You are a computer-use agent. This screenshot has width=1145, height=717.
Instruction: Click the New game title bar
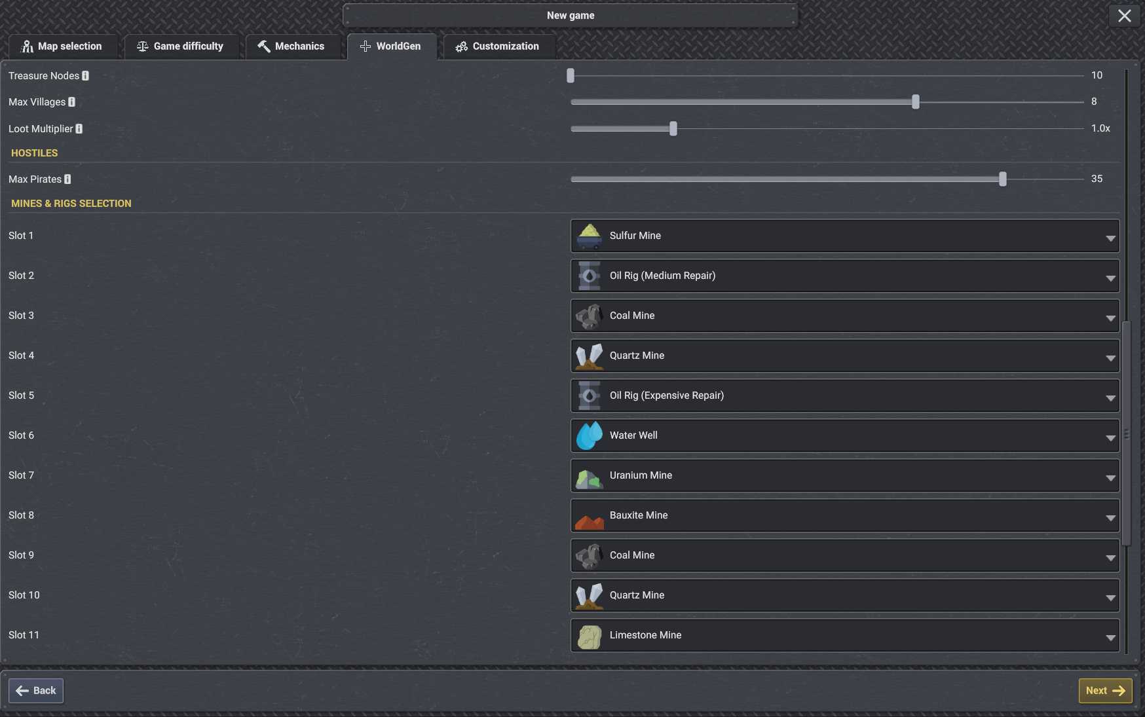coord(571,16)
